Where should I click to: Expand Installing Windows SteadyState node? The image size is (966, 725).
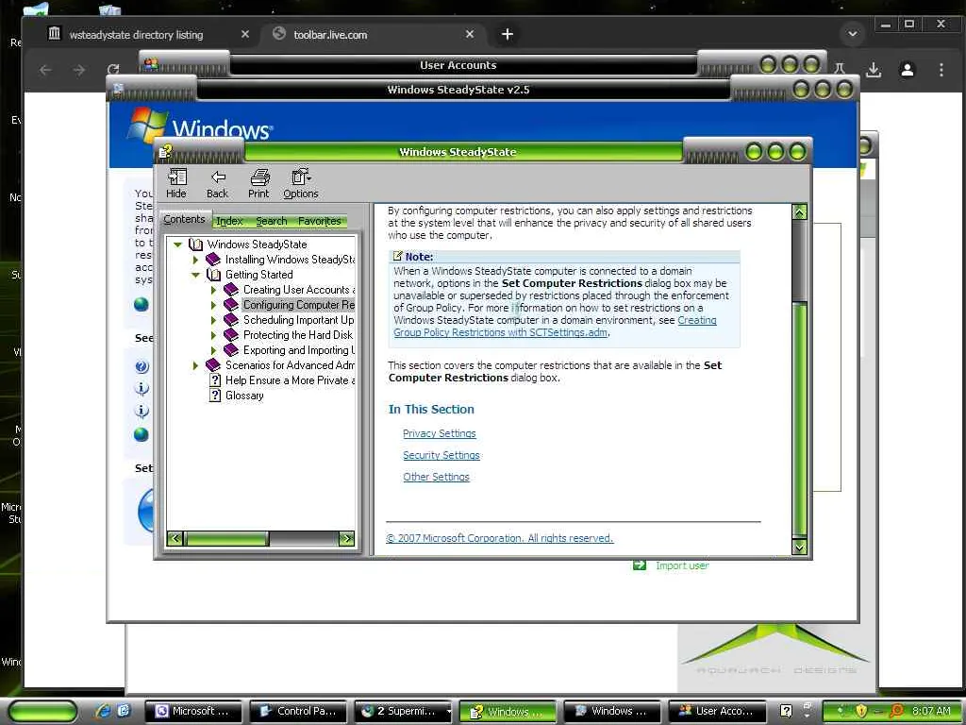(x=196, y=260)
